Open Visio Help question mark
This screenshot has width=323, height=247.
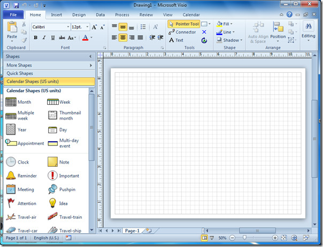289,14
